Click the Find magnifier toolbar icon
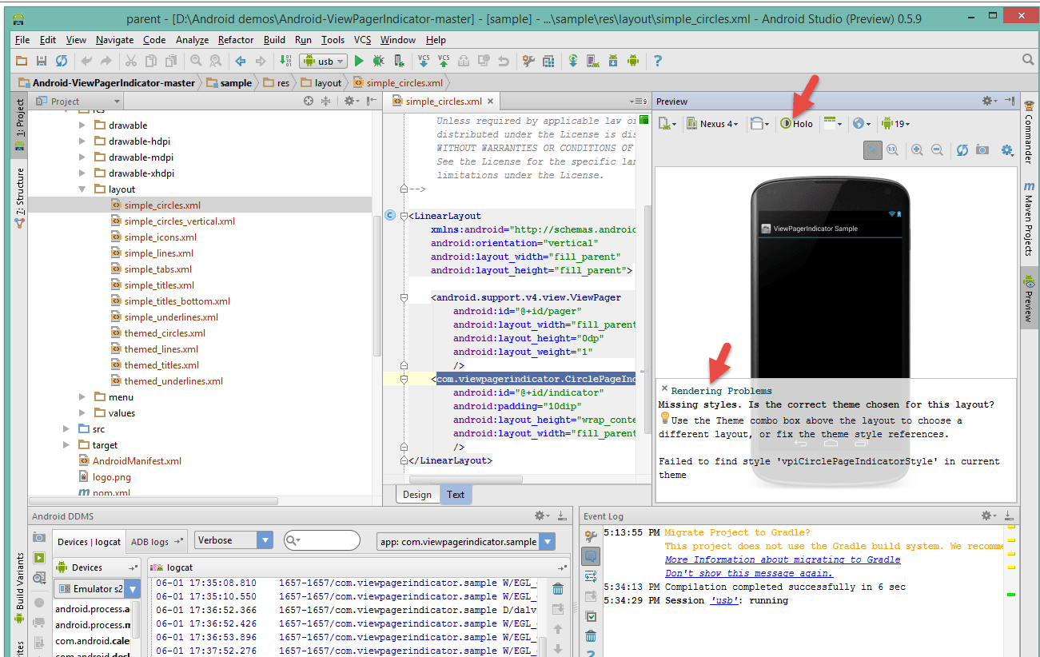Viewport: 1040px width, 657px height. coord(196,61)
